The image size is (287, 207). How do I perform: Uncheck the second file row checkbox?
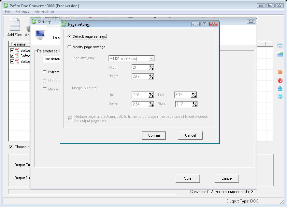point(12,56)
